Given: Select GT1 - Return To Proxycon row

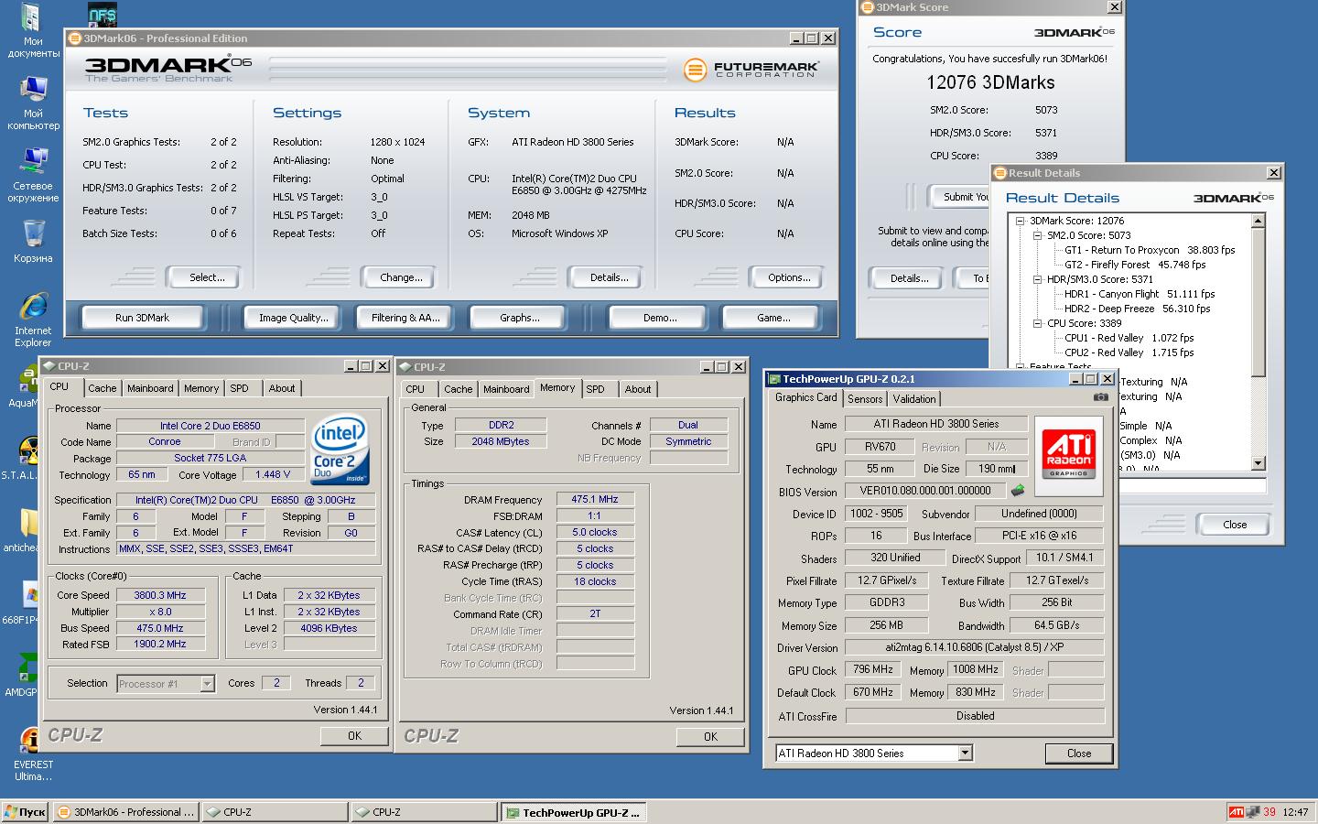Looking at the screenshot, I should click(1149, 250).
